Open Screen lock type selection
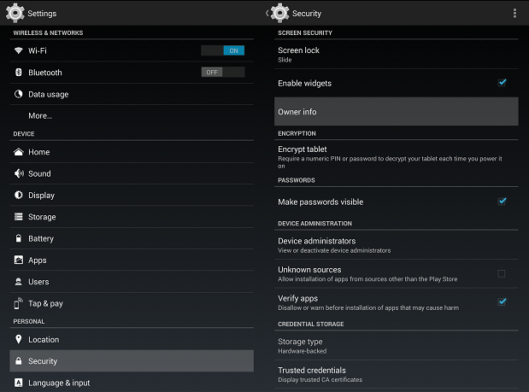The image size is (529, 392). 397,55
